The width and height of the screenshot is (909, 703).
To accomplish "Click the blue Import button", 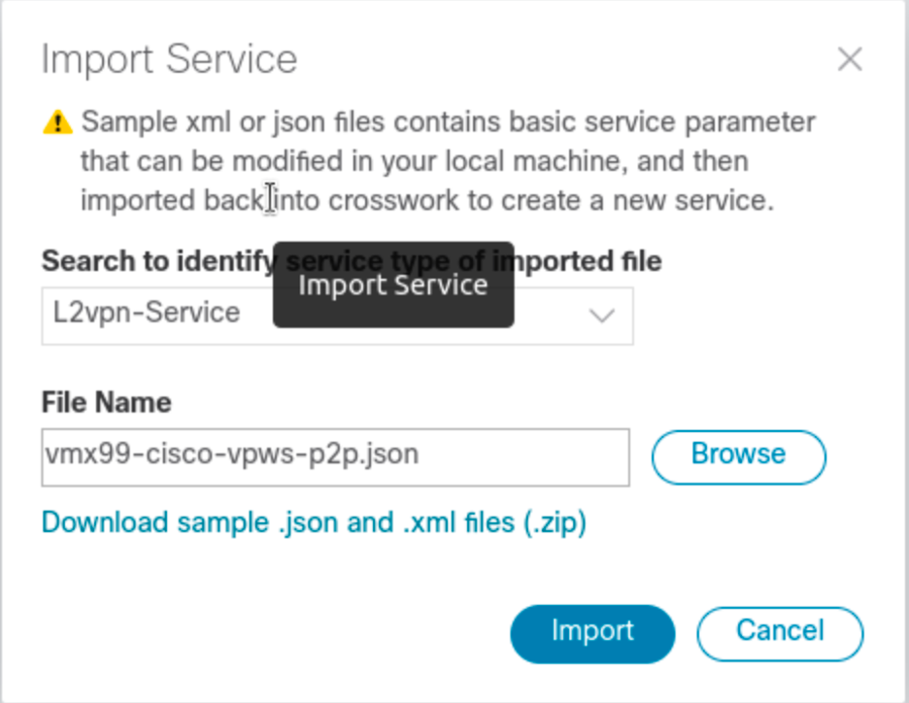I will tap(591, 632).
